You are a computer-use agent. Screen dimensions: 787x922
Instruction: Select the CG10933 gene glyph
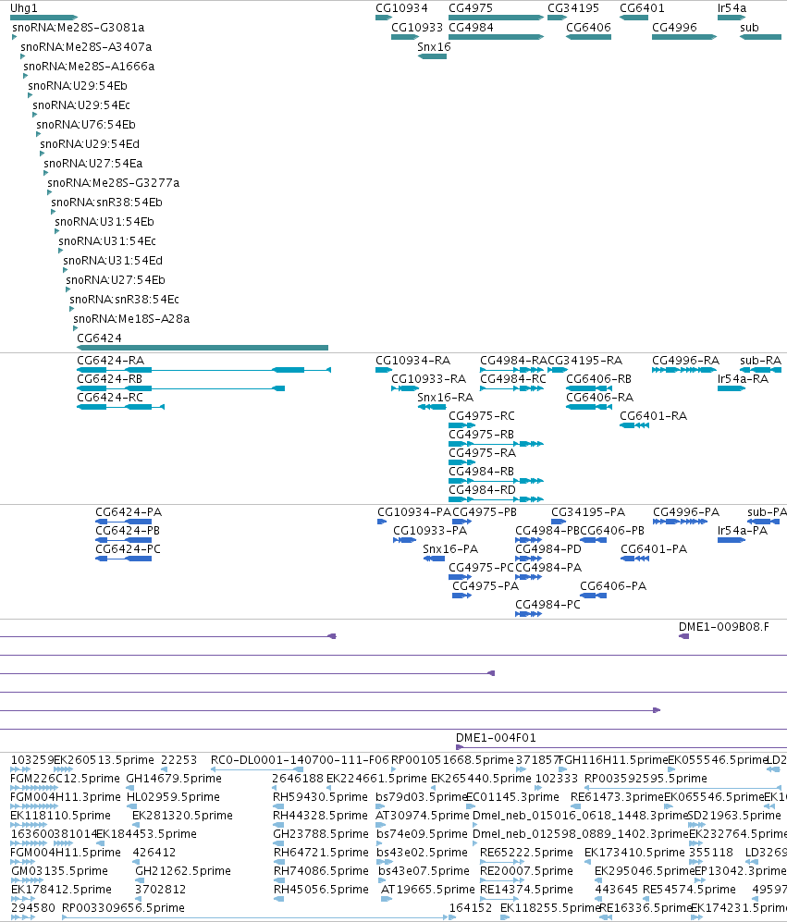pyautogui.click(x=405, y=37)
